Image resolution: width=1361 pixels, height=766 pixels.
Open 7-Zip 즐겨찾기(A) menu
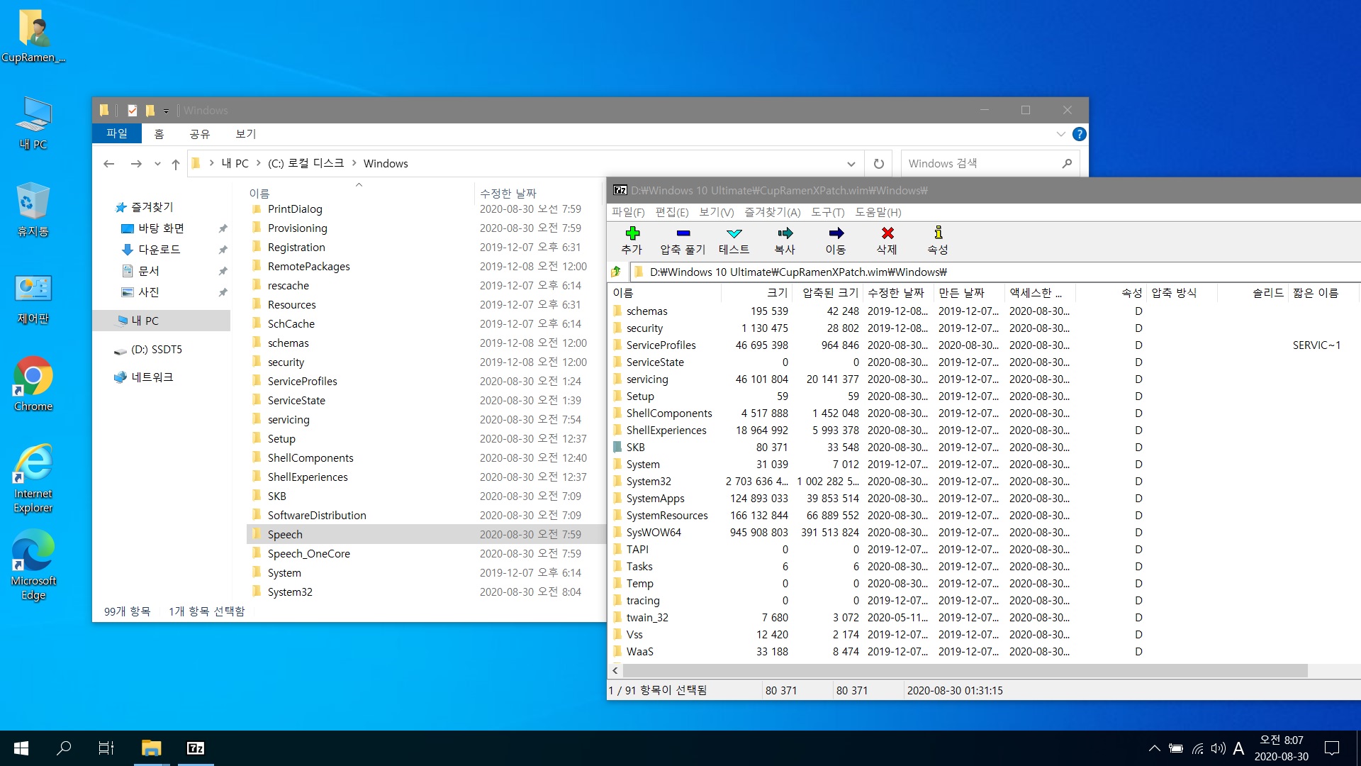point(772,212)
